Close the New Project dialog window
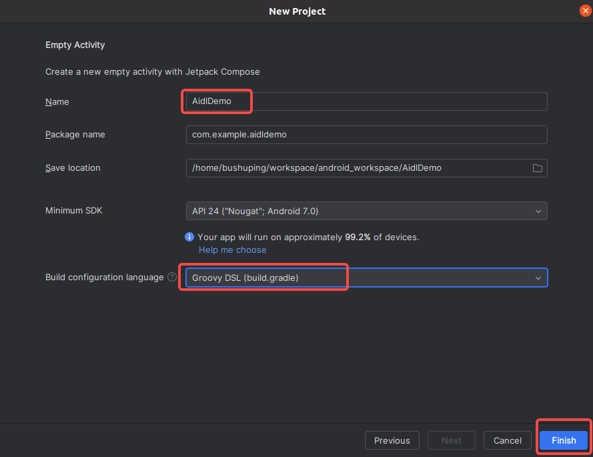 pyautogui.click(x=585, y=11)
